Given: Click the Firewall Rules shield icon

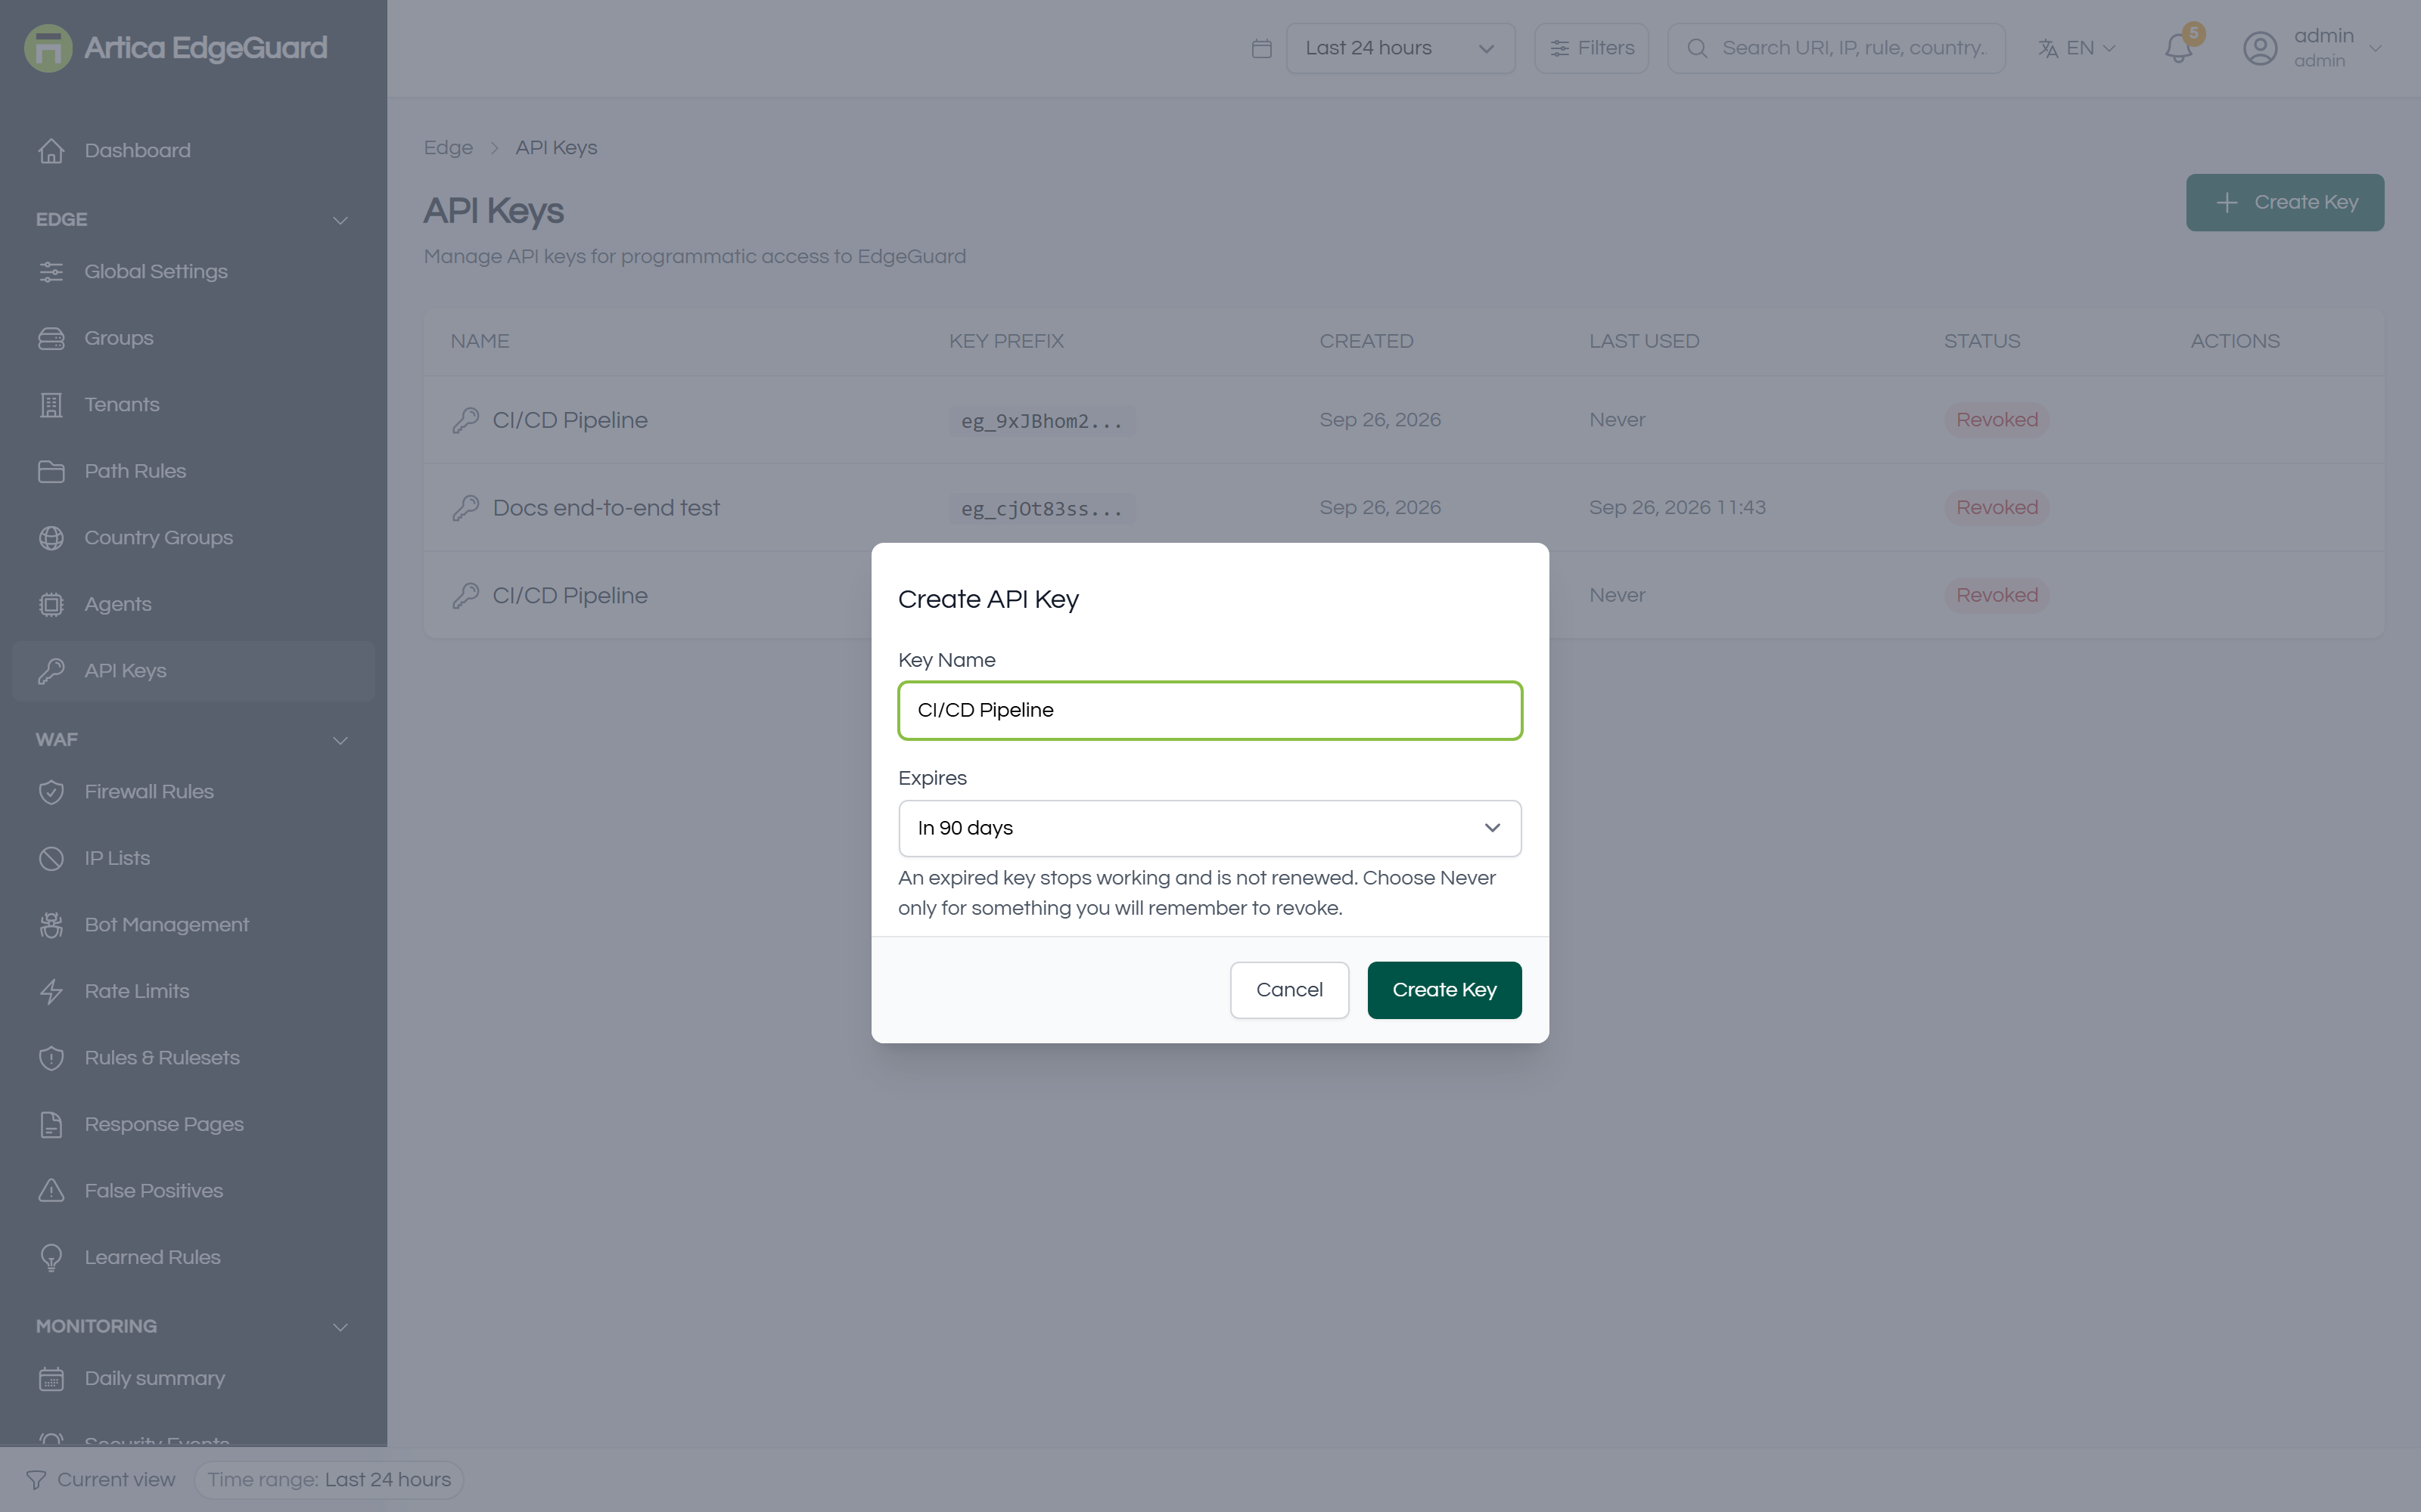Looking at the screenshot, I should coord(51,792).
